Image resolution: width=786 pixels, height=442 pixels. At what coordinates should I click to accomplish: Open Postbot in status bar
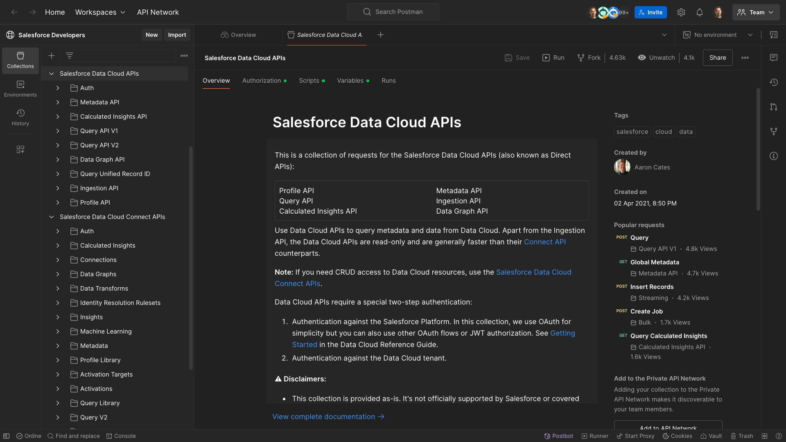[x=558, y=436]
